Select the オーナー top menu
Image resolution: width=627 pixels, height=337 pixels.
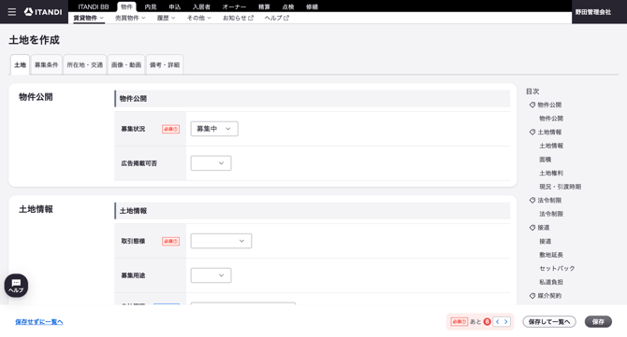click(234, 7)
